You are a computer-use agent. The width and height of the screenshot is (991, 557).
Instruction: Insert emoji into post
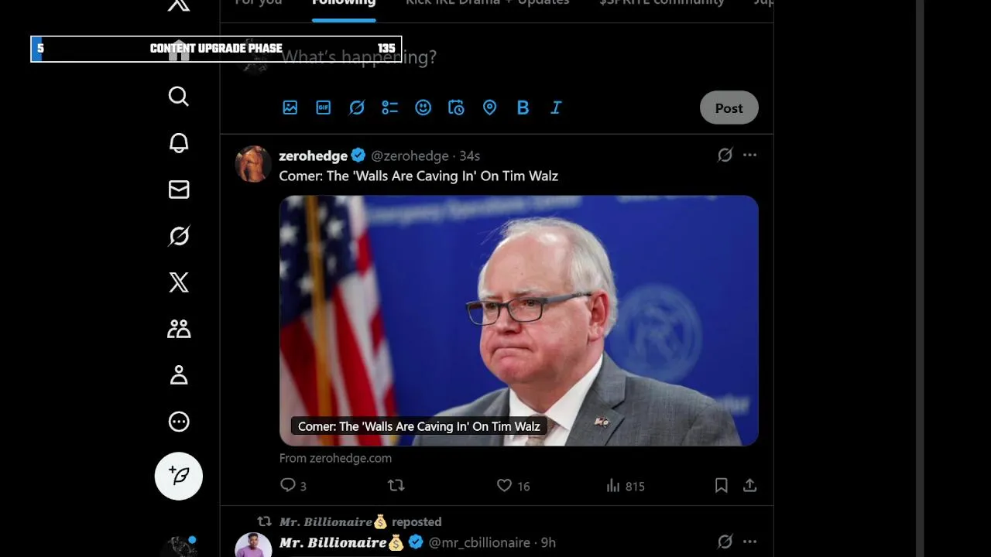[x=423, y=108]
